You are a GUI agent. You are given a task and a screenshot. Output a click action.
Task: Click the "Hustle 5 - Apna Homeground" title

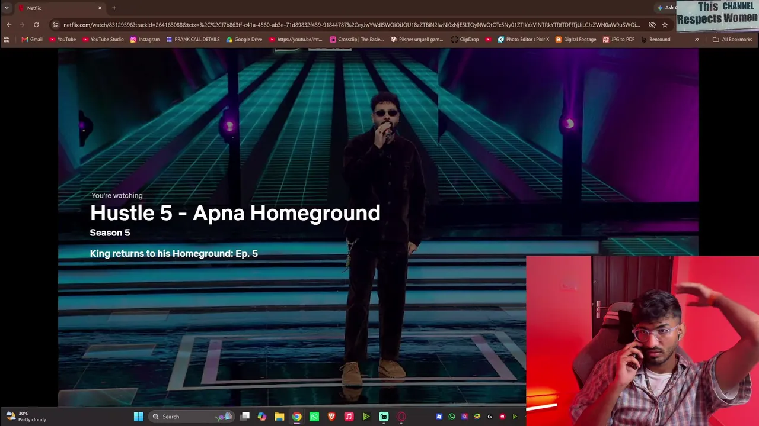pyautogui.click(x=235, y=213)
